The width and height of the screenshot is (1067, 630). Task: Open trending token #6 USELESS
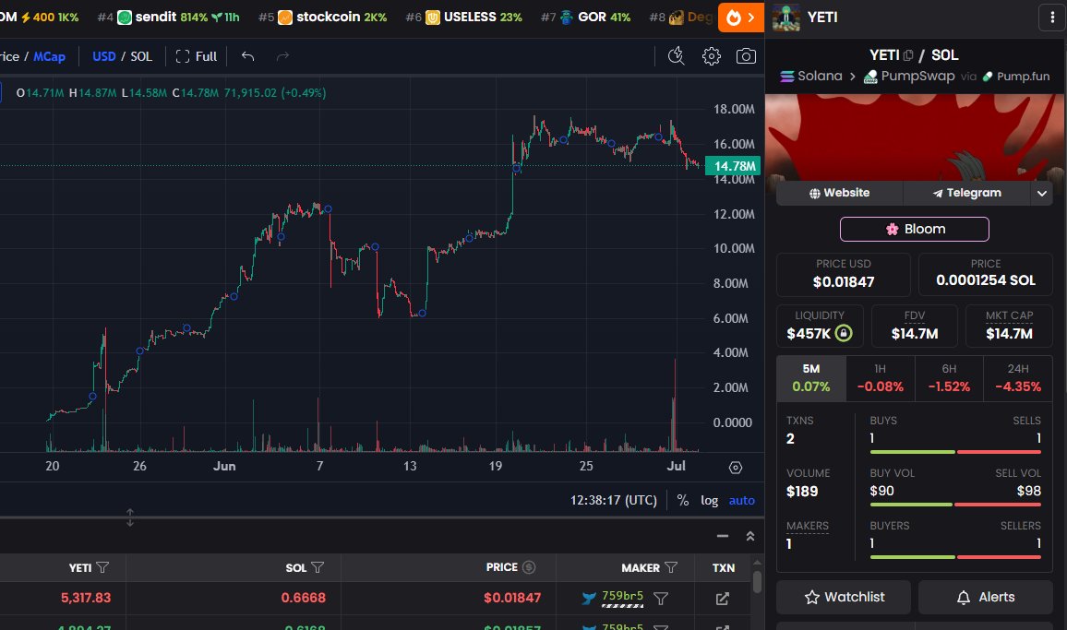(x=463, y=17)
